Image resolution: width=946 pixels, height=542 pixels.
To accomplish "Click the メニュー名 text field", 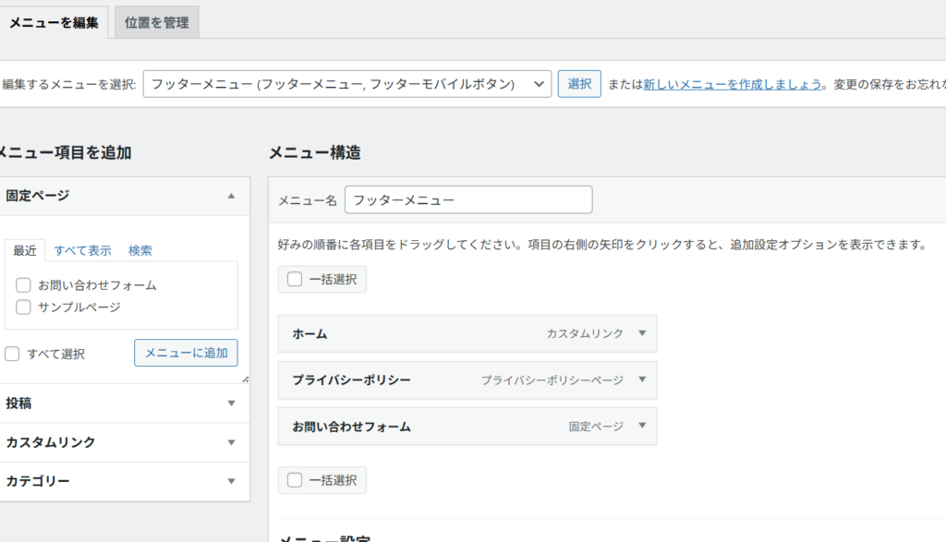I will (467, 199).
